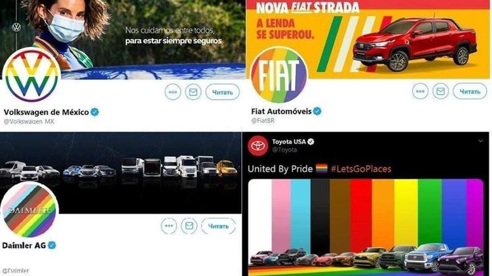Expand the Toyota tweet dropdown chevron

pyautogui.click(x=480, y=141)
